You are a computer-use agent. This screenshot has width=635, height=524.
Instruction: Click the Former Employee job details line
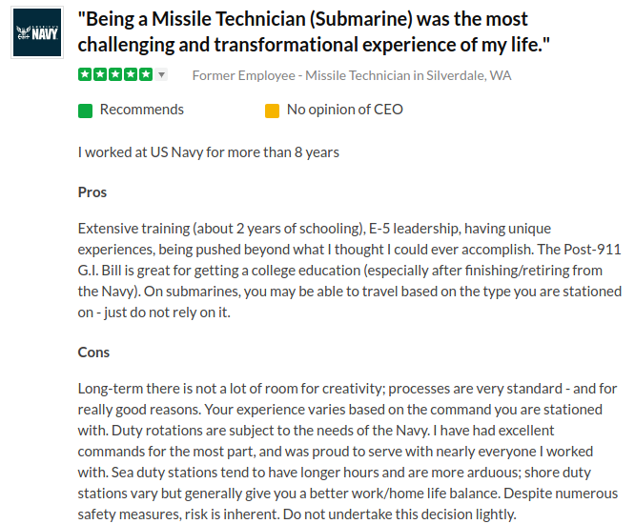click(x=351, y=75)
